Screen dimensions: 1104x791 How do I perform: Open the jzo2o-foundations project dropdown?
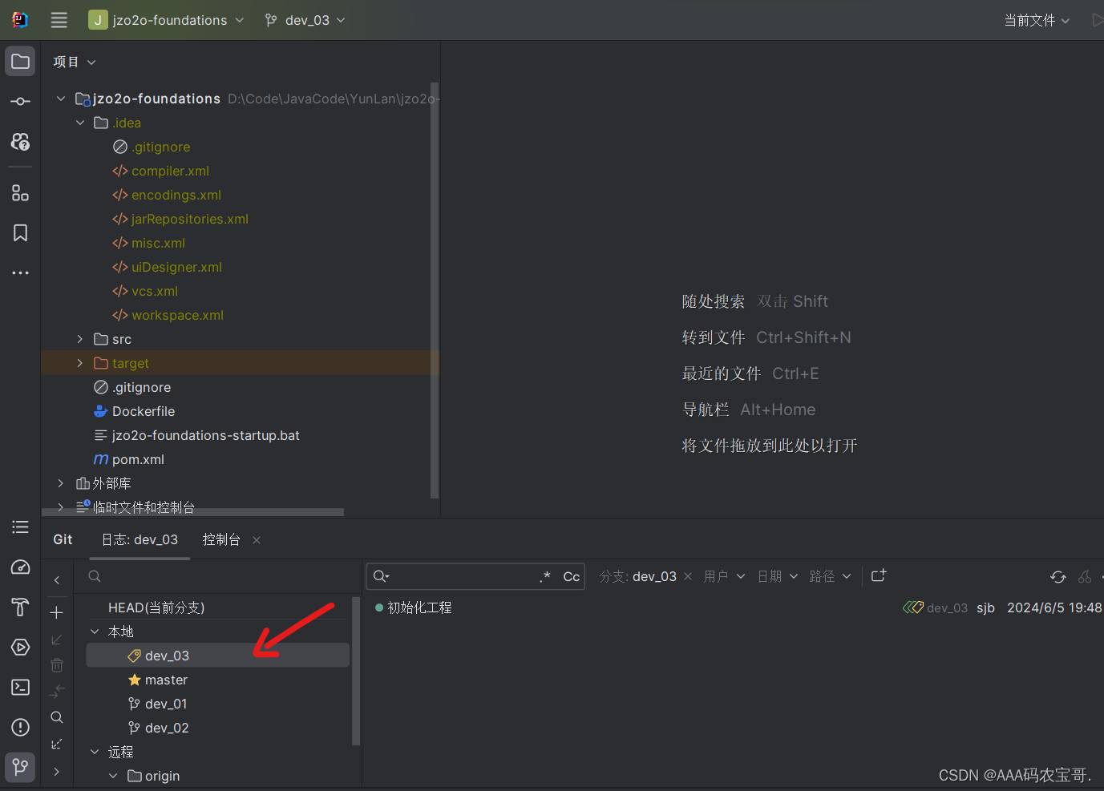[x=166, y=20]
